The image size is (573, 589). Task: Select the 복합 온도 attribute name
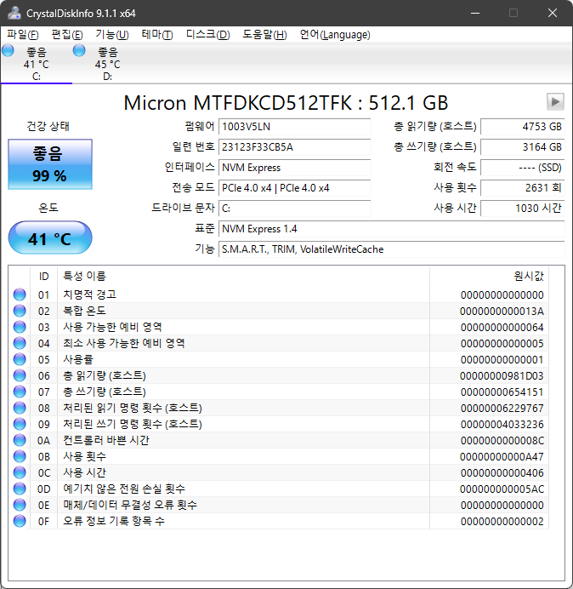[84, 311]
